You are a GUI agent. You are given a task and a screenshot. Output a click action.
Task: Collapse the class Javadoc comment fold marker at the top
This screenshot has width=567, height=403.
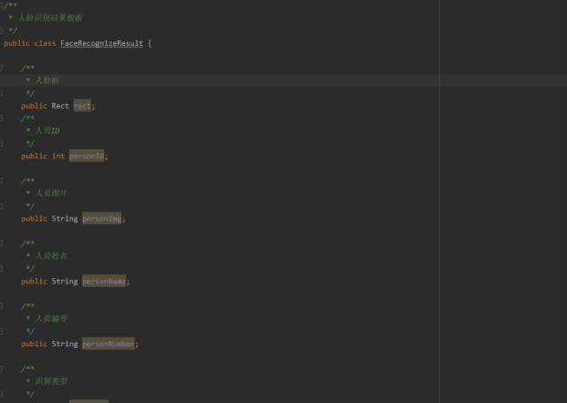(x=1, y=5)
